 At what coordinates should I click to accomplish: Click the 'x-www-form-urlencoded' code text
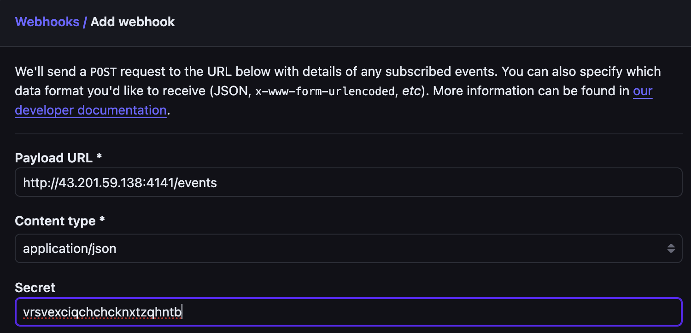point(325,91)
